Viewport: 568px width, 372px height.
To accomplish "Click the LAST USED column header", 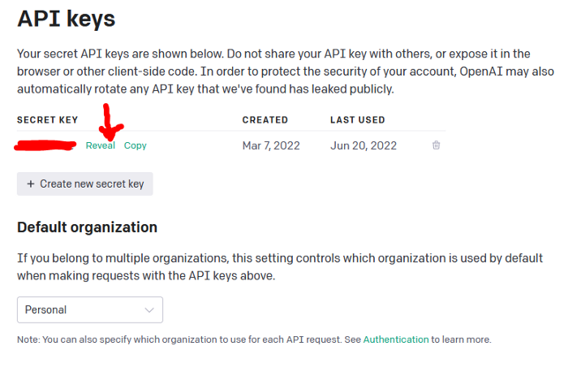I will pos(358,119).
